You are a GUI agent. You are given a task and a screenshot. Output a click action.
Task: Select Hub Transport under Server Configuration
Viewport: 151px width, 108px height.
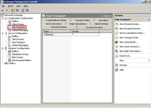click(18, 42)
